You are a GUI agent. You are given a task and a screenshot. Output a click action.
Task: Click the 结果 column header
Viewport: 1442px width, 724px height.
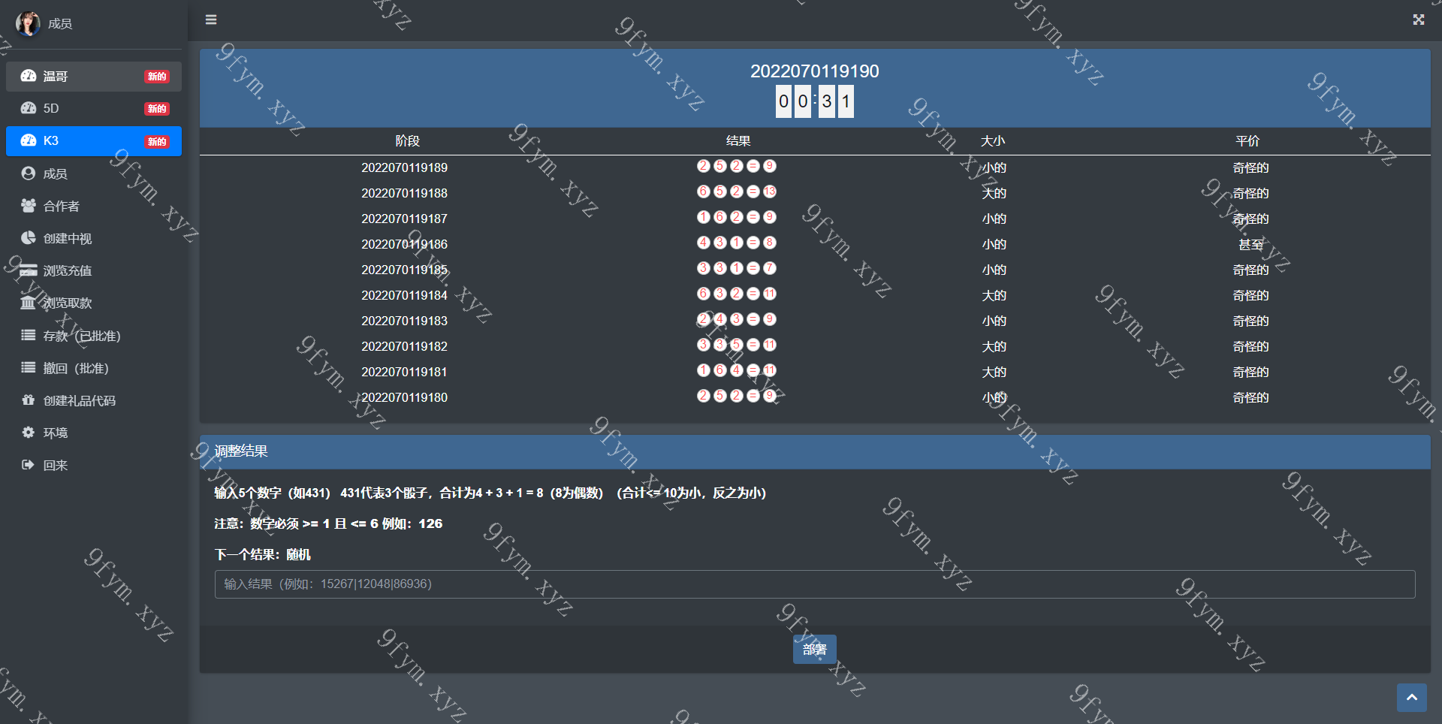coord(738,141)
